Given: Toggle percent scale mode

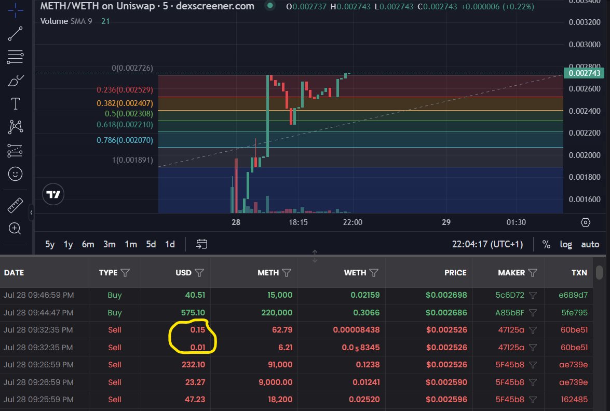Looking at the screenshot, I should (x=546, y=244).
